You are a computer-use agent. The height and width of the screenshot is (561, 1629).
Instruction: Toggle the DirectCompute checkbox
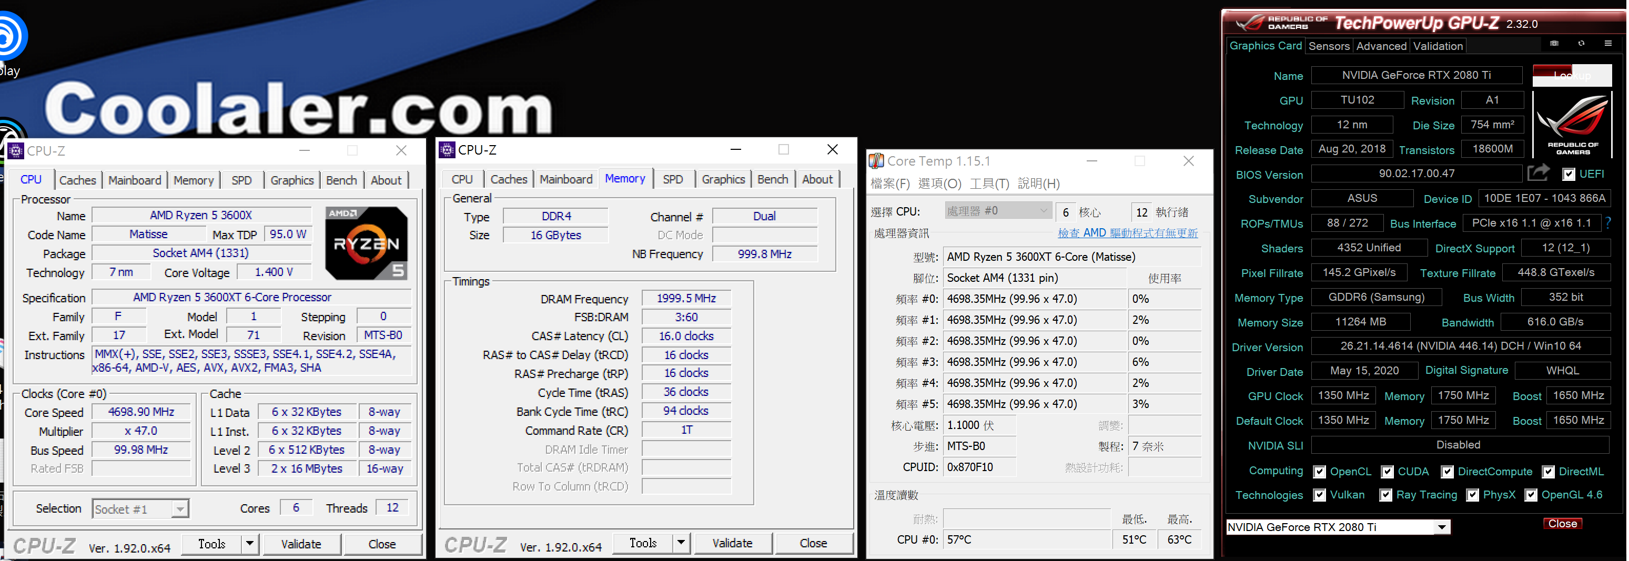tap(1447, 472)
